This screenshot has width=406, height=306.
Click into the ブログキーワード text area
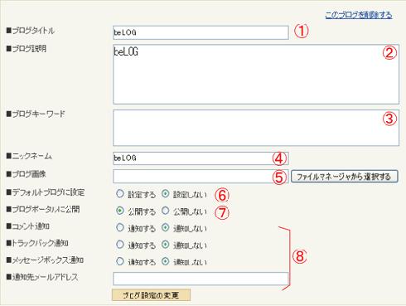point(256,128)
